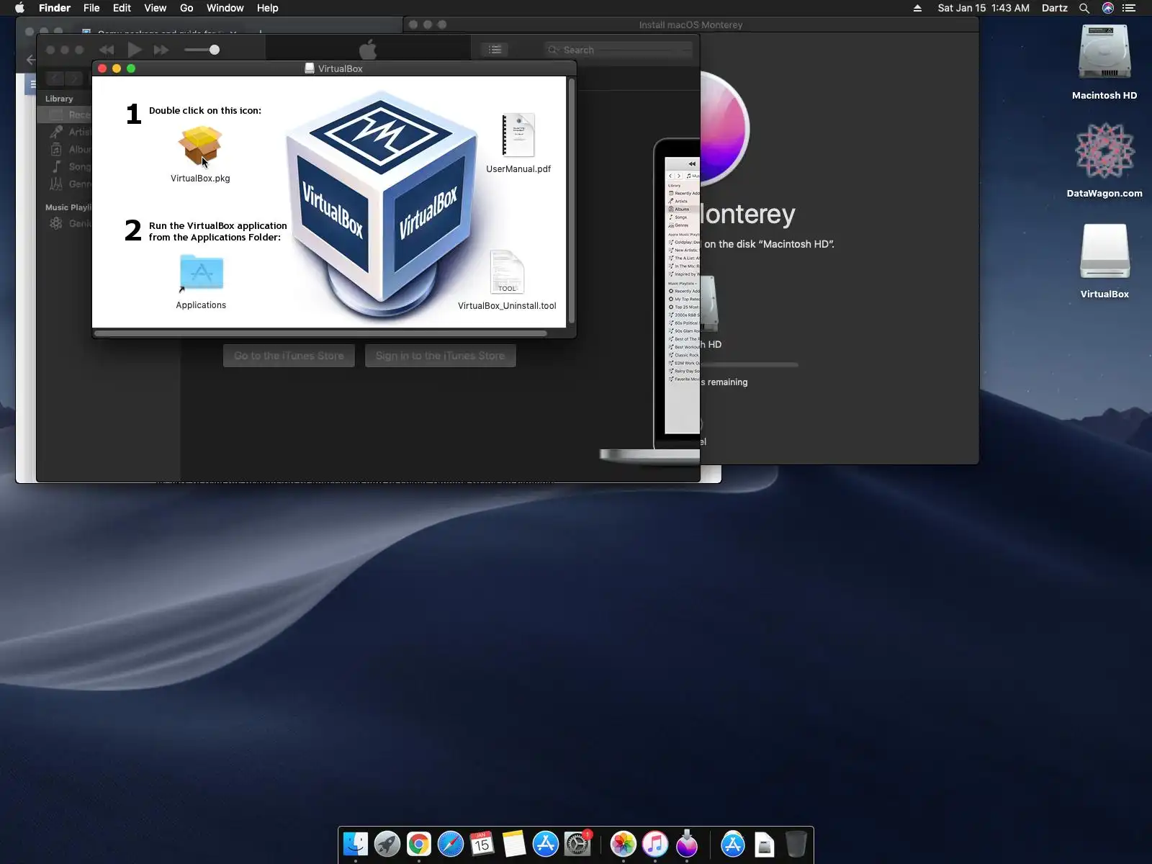Skip to previous track in iTunes

pos(107,50)
